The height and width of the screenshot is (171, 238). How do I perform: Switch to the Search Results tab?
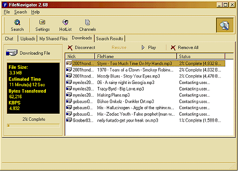[x=109, y=39]
